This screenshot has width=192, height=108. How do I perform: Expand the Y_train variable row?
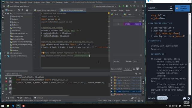pos(112,91)
